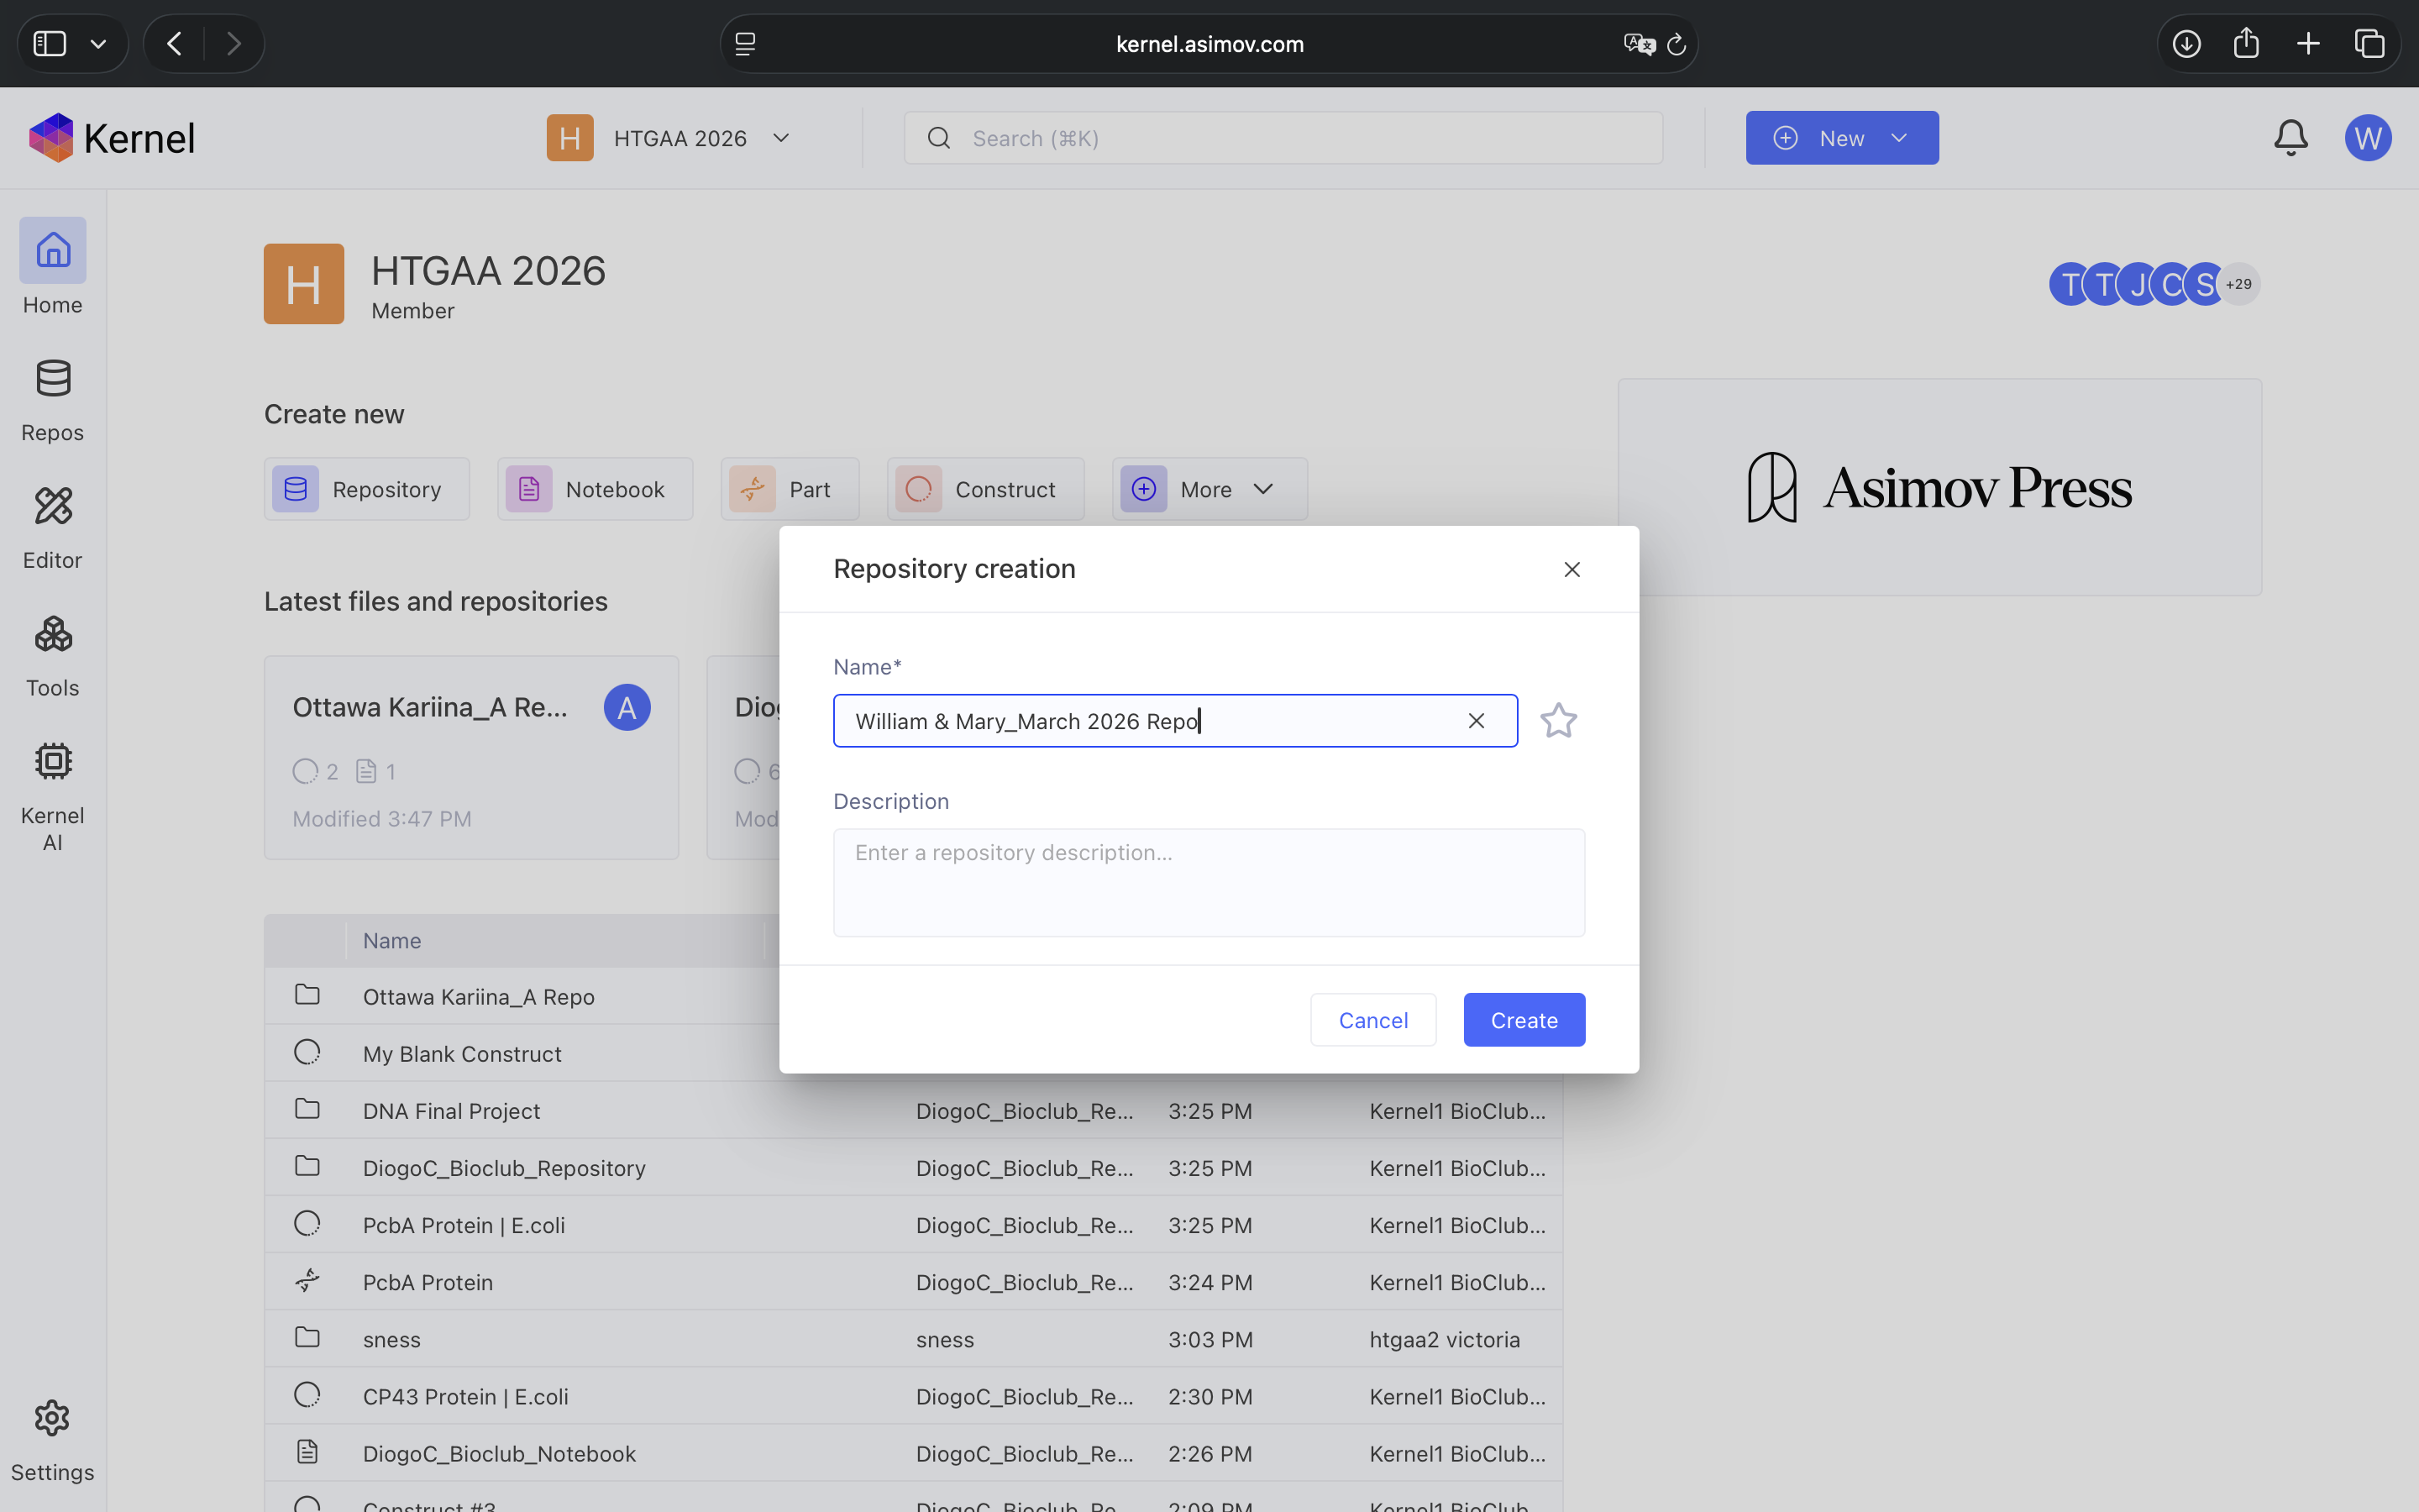Click the browser forward arrow

[234, 44]
